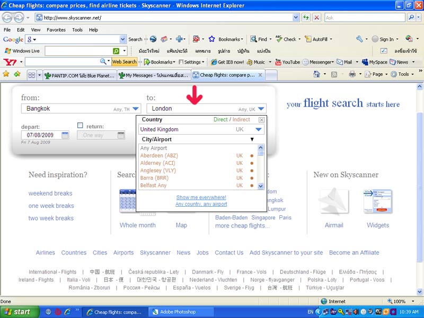Screen dimensions: 424x318
Task: Open the zoom level 100% dropdown
Action: 413,301
